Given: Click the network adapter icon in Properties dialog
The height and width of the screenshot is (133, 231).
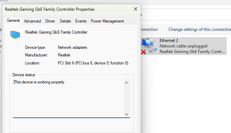Looking at the screenshot, I should coord(15,35).
